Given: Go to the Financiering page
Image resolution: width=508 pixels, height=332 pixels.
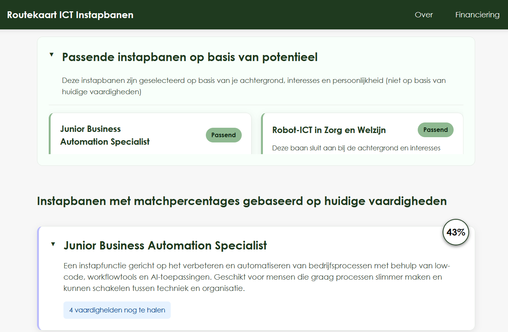Looking at the screenshot, I should (x=477, y=15).
